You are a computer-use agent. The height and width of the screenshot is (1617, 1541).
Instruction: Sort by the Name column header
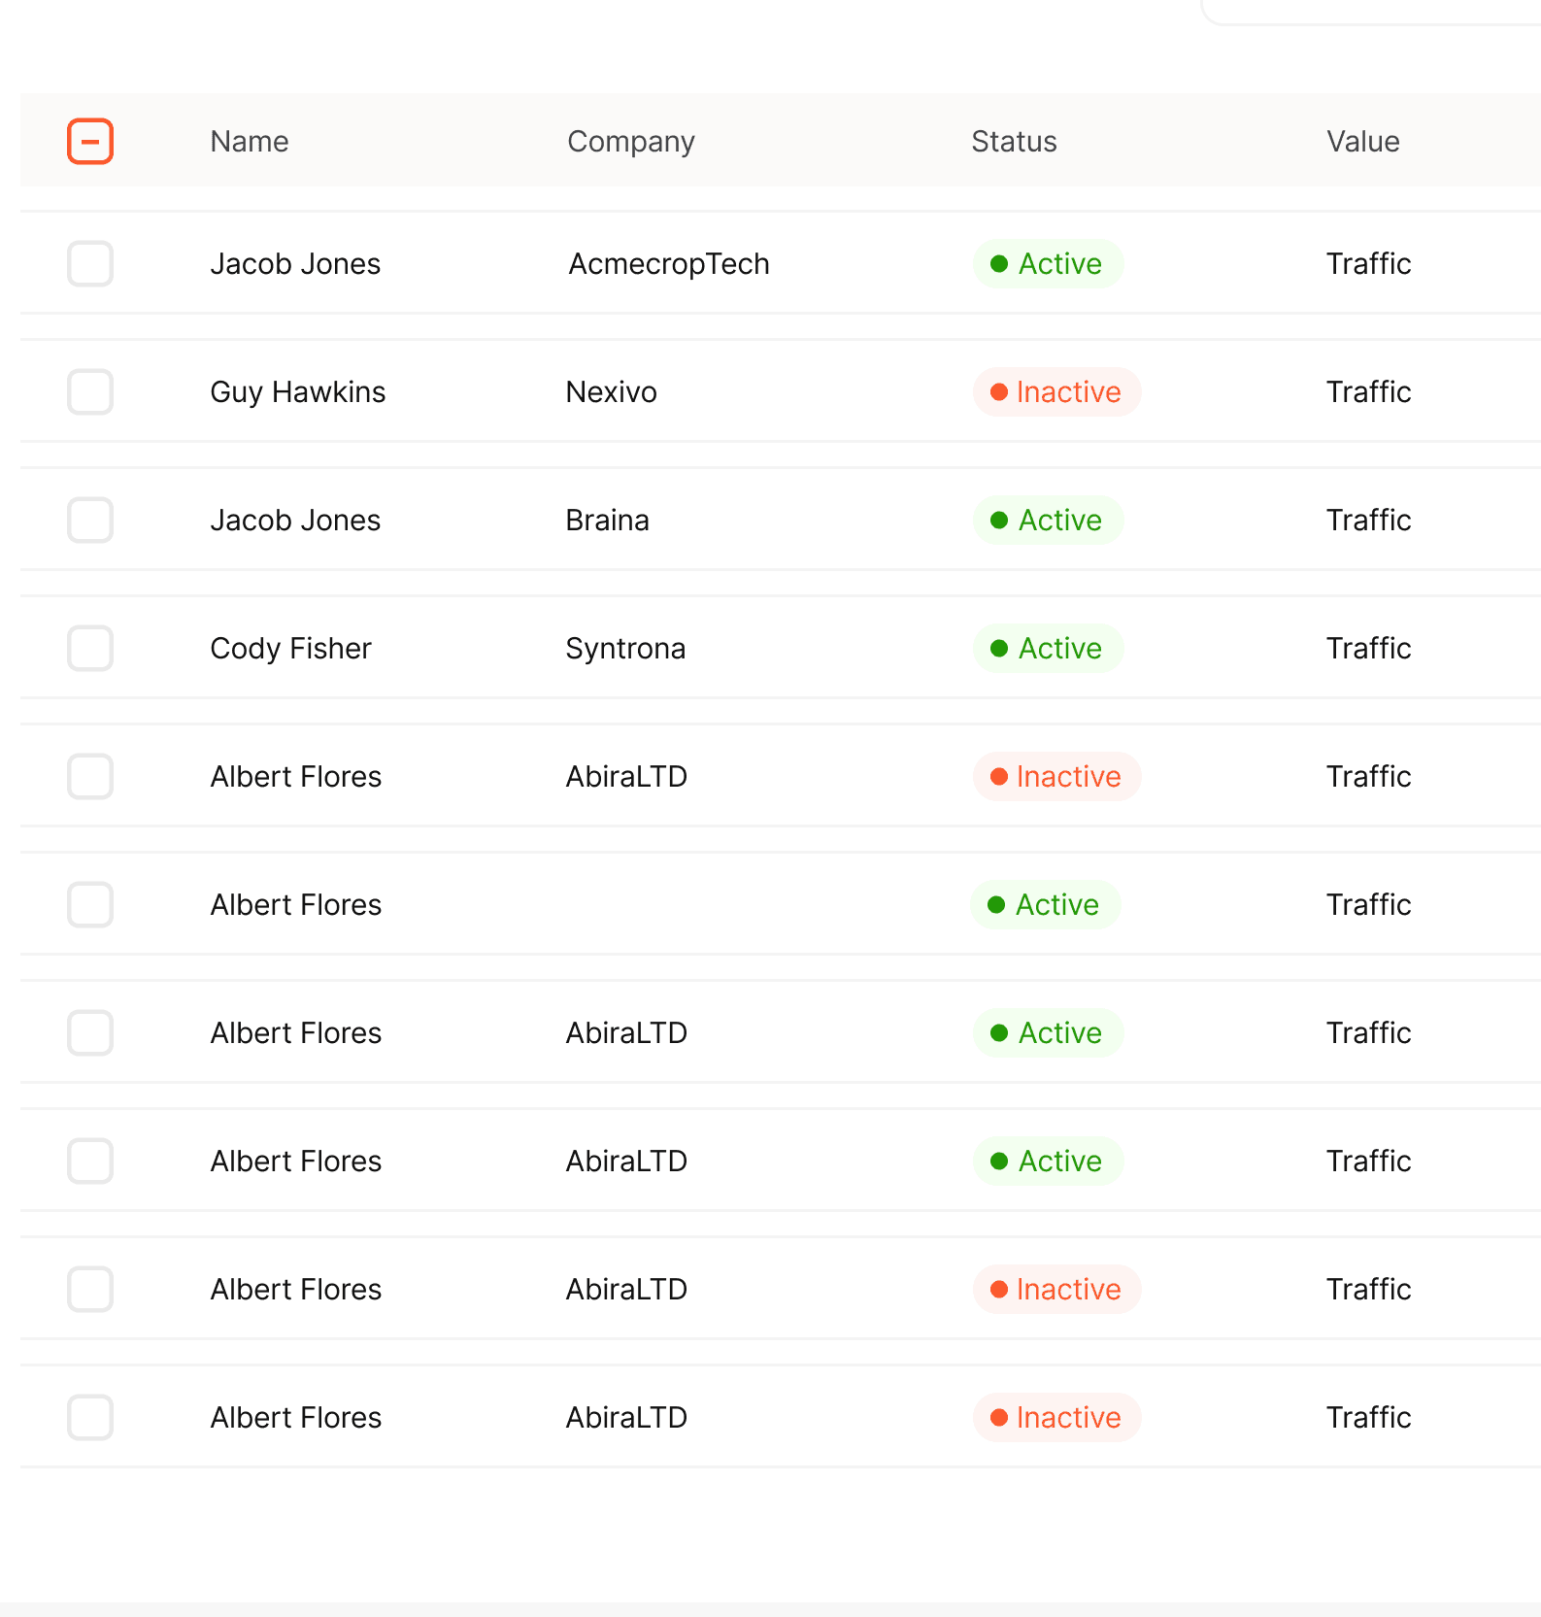[x=250, y=142]
